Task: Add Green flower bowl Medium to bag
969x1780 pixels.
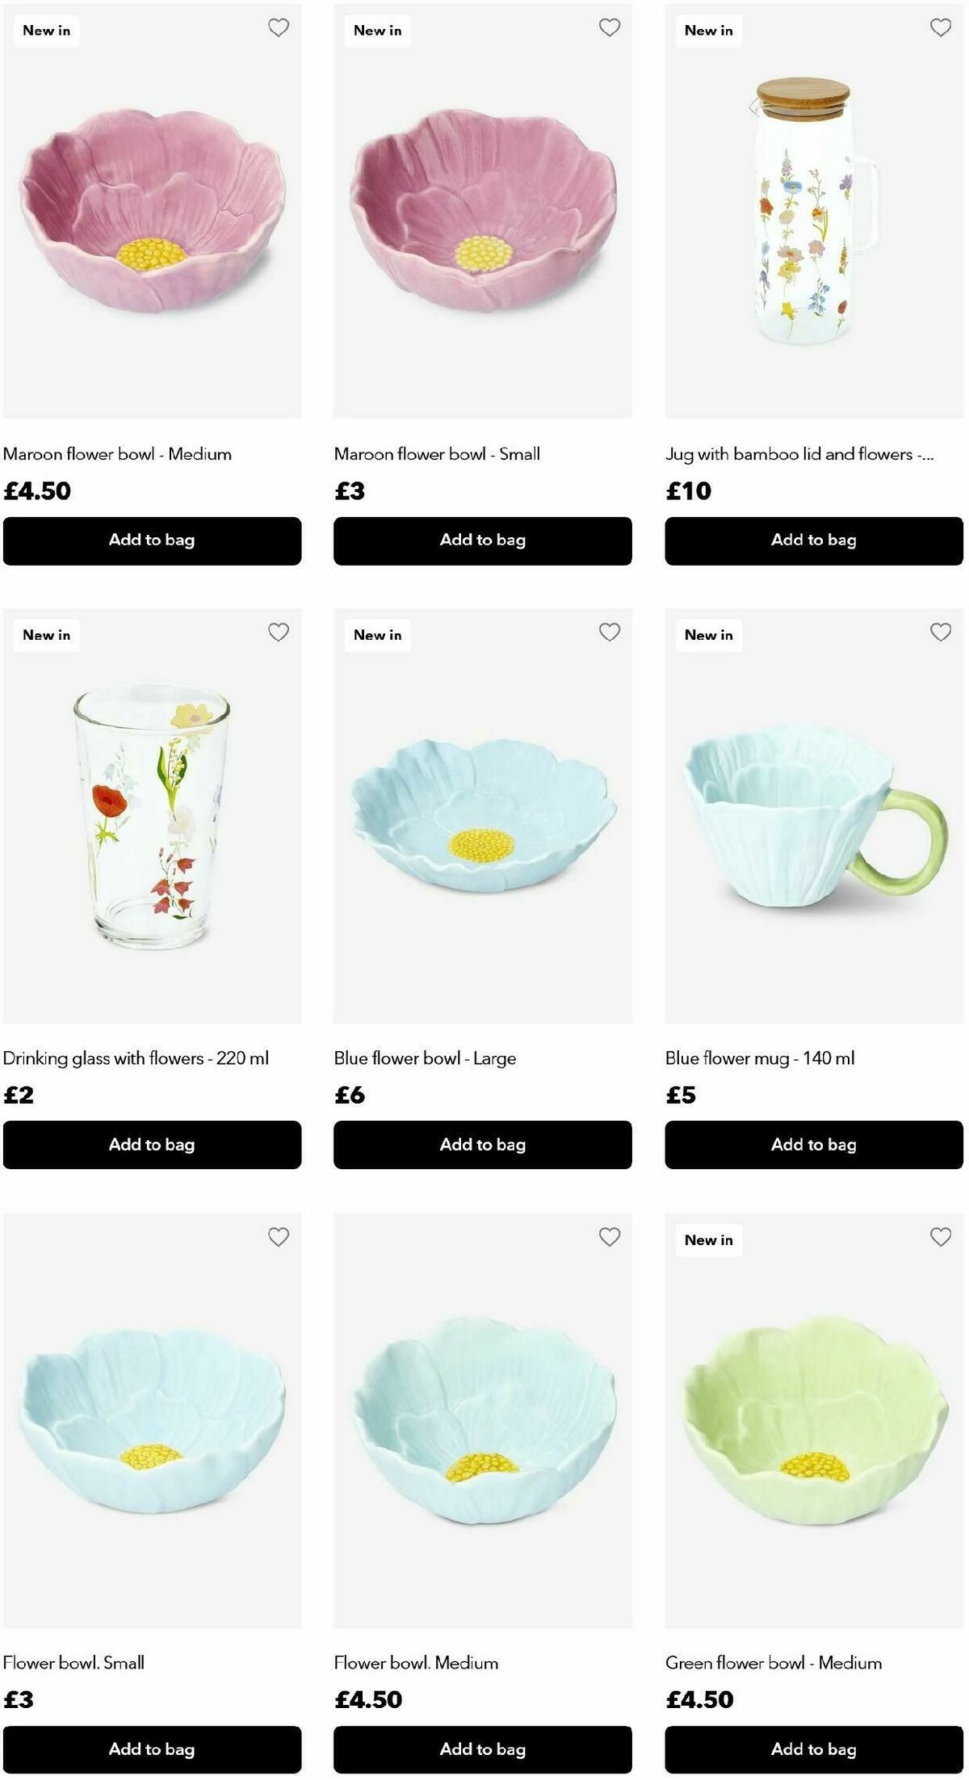Action: click(814, 1749)
